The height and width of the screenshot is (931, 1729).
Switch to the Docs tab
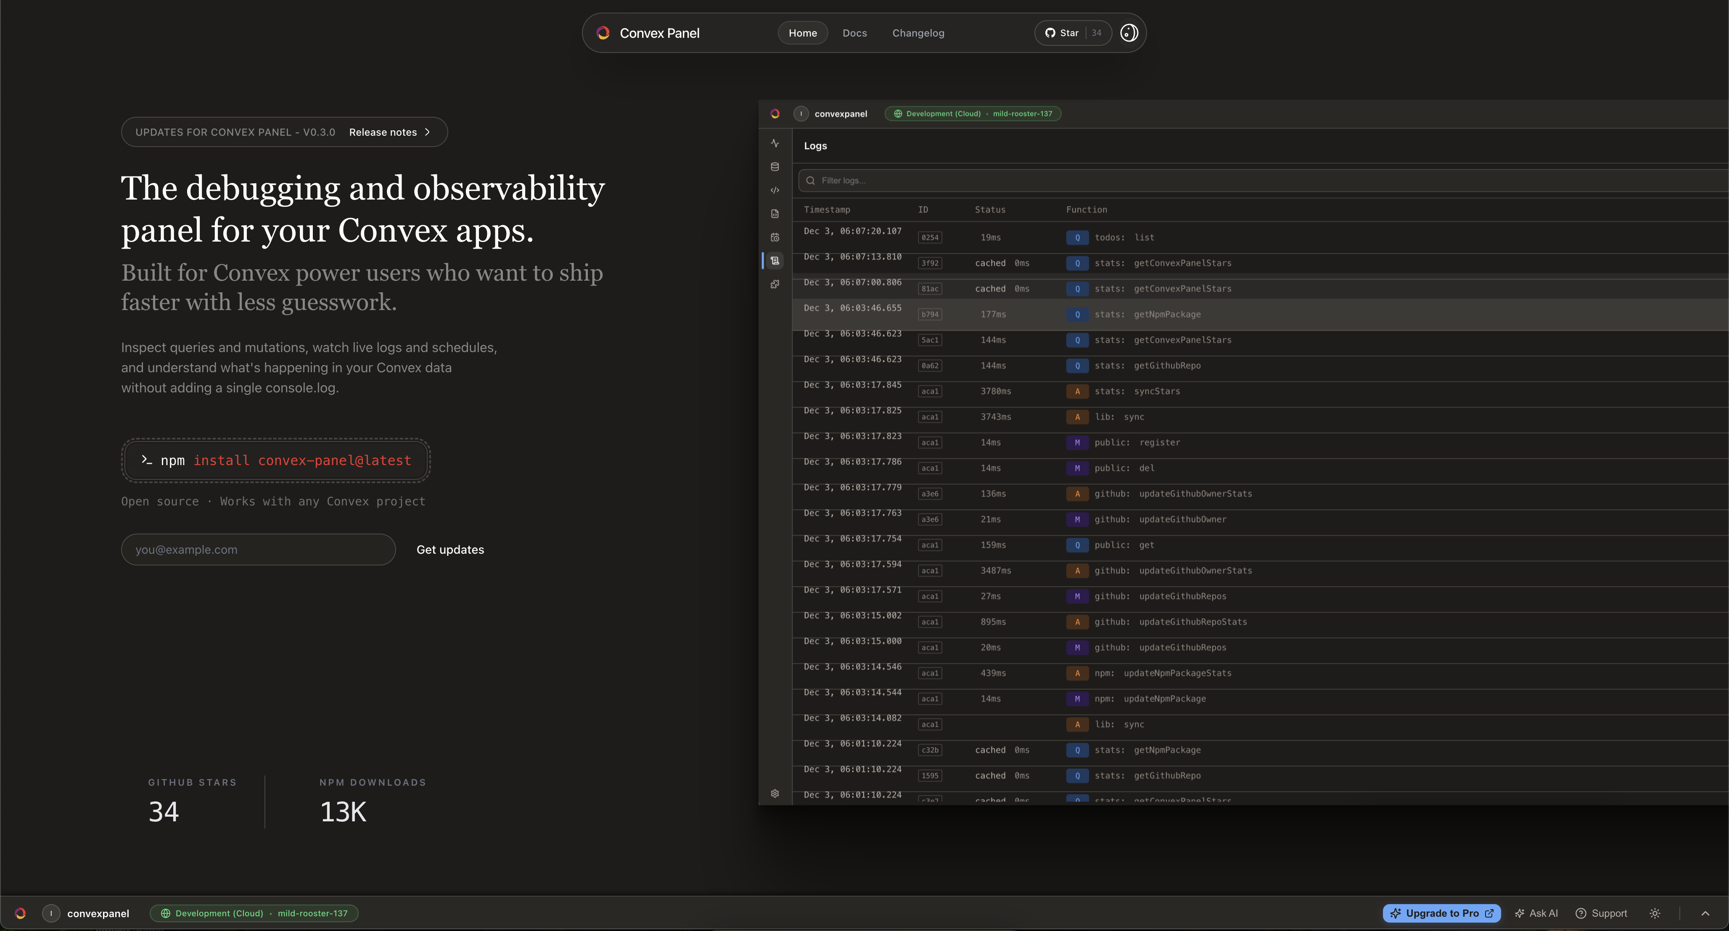(854, 32)
